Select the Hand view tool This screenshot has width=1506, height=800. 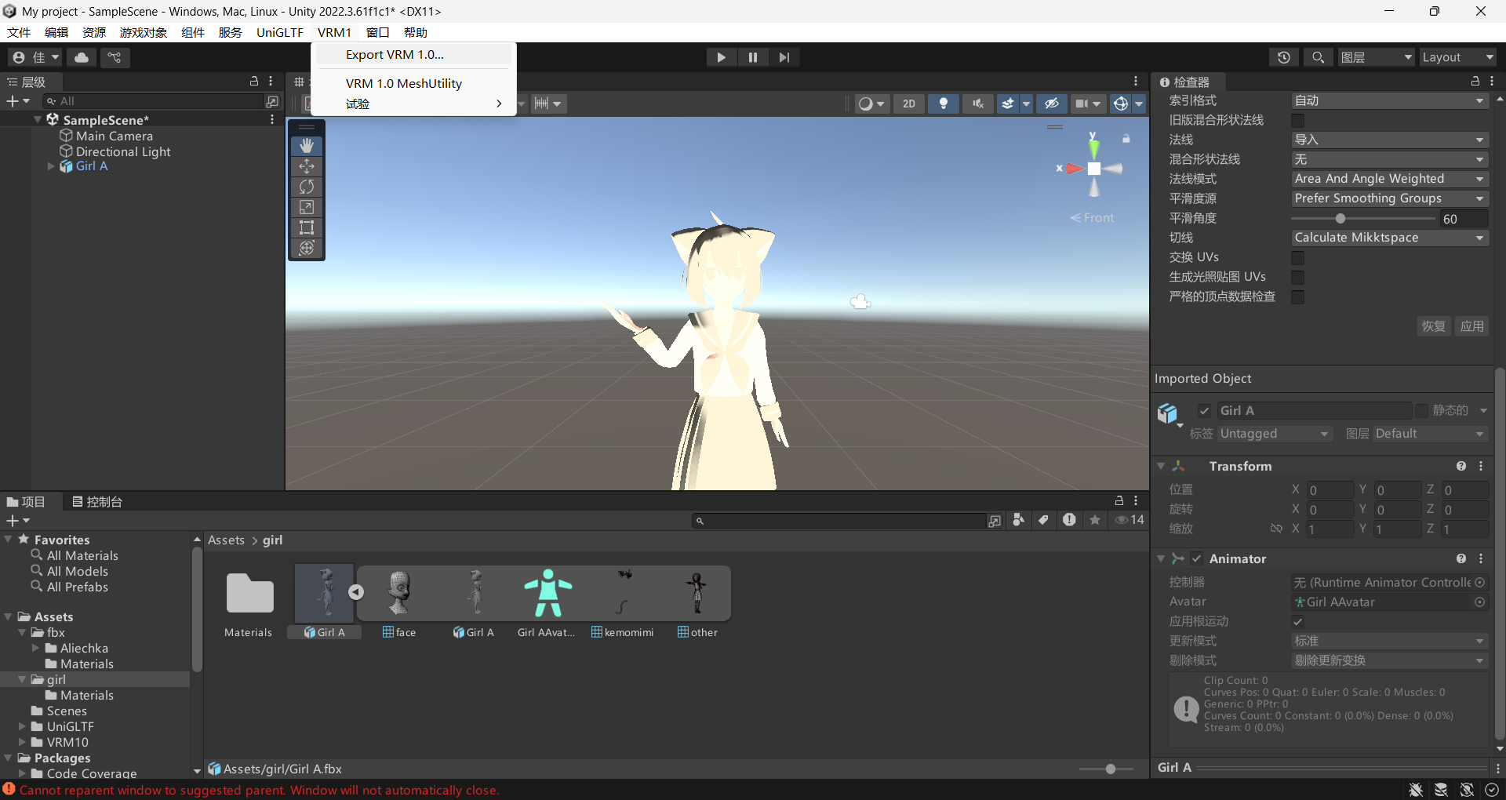pyautogui.click(x=307, y=146)
